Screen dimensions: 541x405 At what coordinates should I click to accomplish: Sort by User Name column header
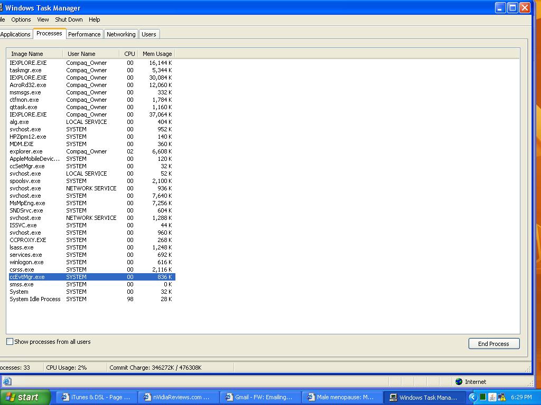(91, 54)
